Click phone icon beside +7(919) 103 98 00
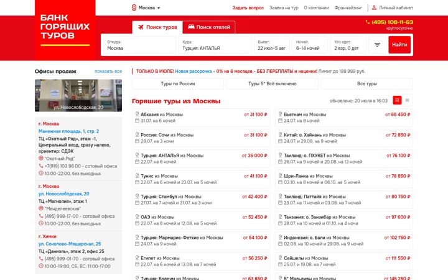Viewport: 448px width, 280px height. click(x=41, y=166)
